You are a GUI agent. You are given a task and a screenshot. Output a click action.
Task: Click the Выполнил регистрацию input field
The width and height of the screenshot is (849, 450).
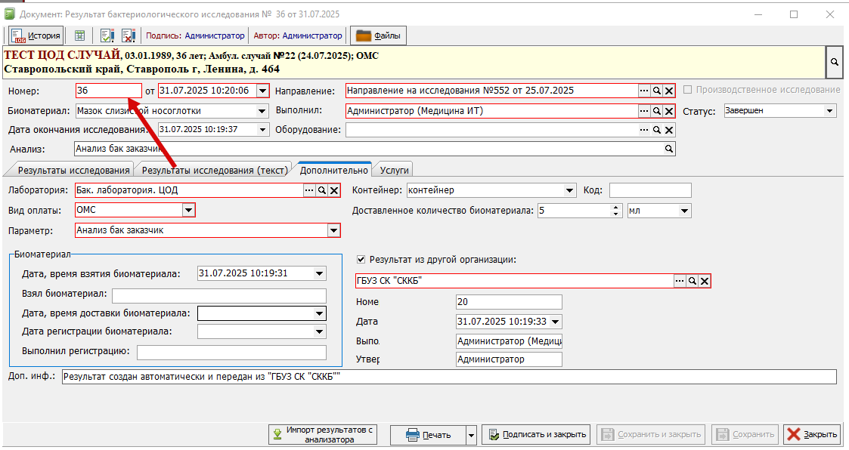coord(232,353)
